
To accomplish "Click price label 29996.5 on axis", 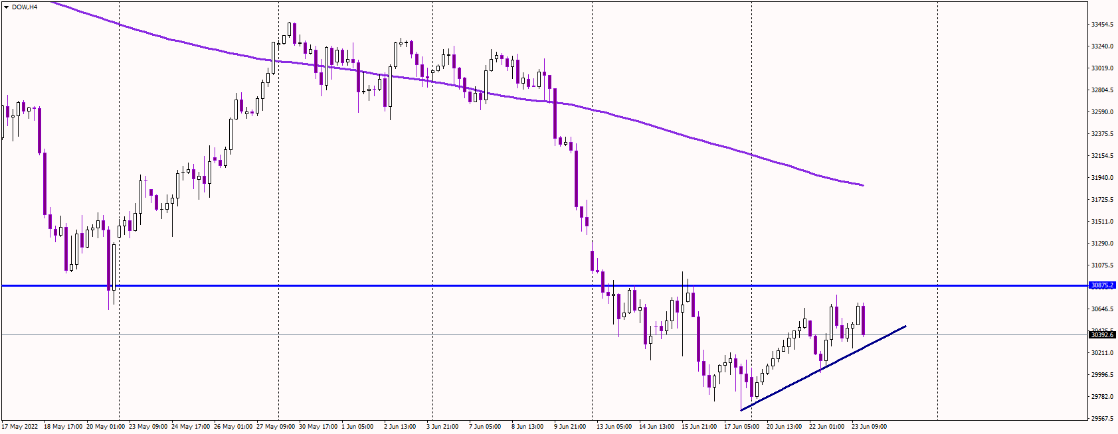I will (x=1102, y=374).
